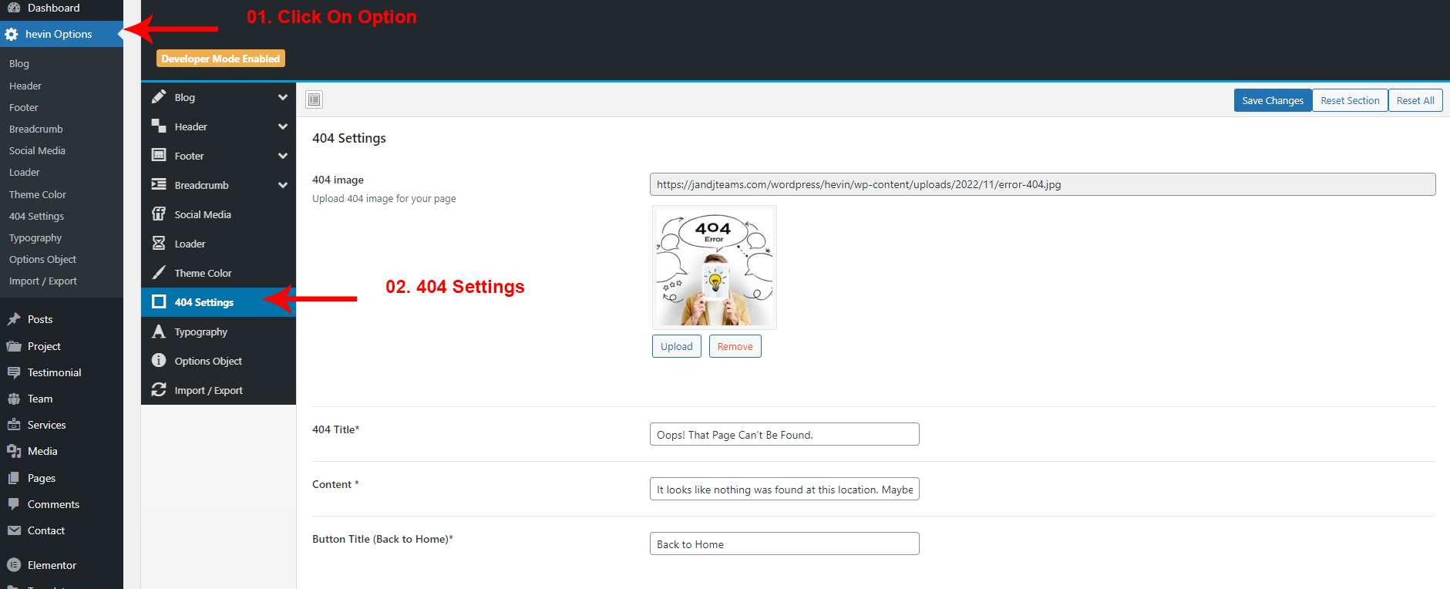Click the hevin Options gear icon
The width and height of the screenshot is (1450, 589).
12,34
